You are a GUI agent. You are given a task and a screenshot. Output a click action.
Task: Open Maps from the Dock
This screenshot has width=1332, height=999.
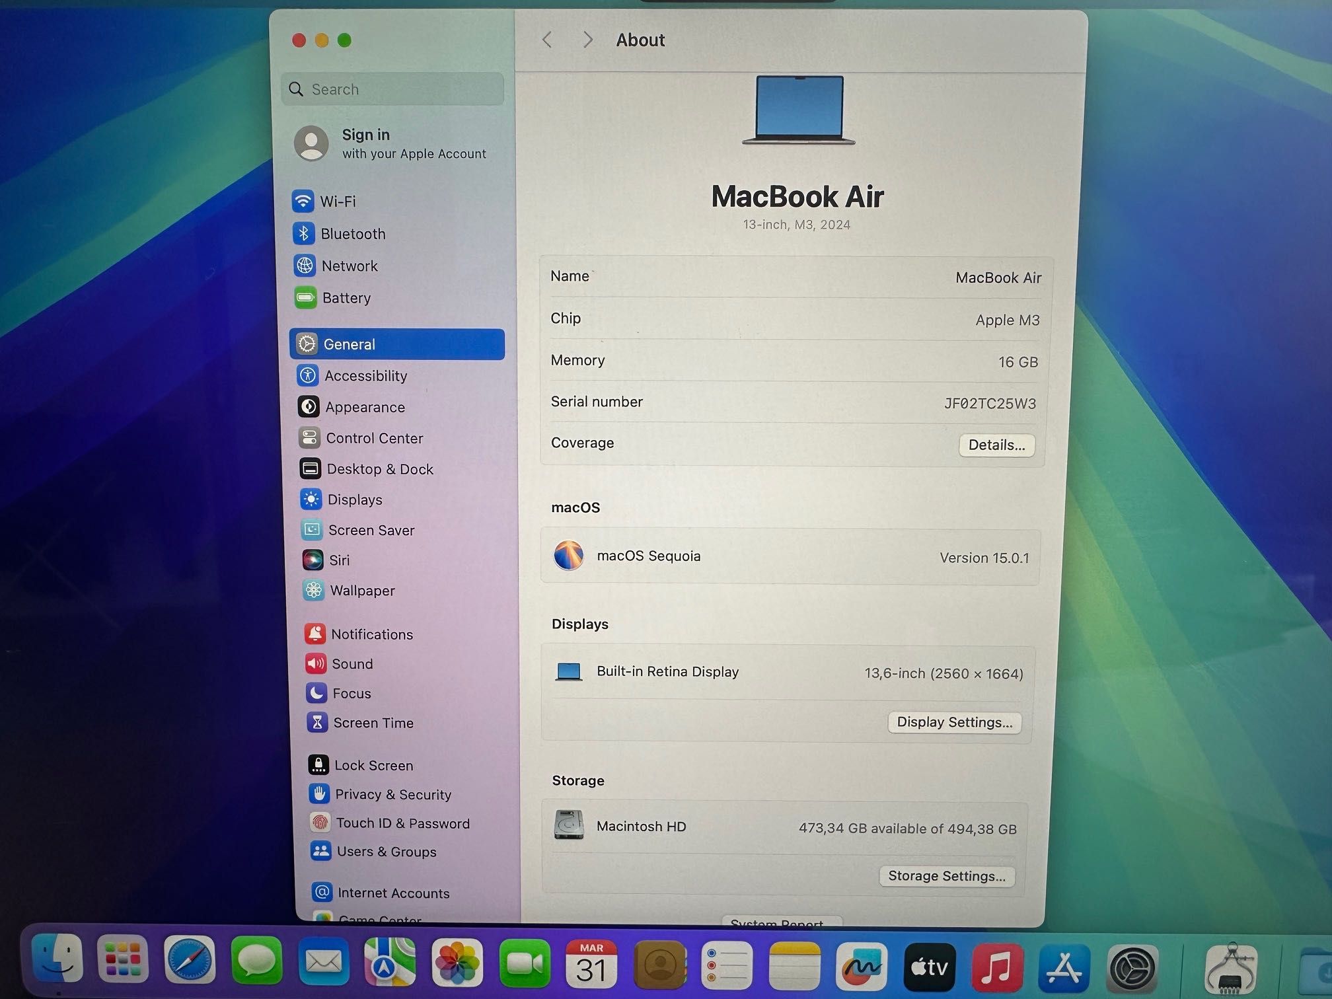point(390,962)
